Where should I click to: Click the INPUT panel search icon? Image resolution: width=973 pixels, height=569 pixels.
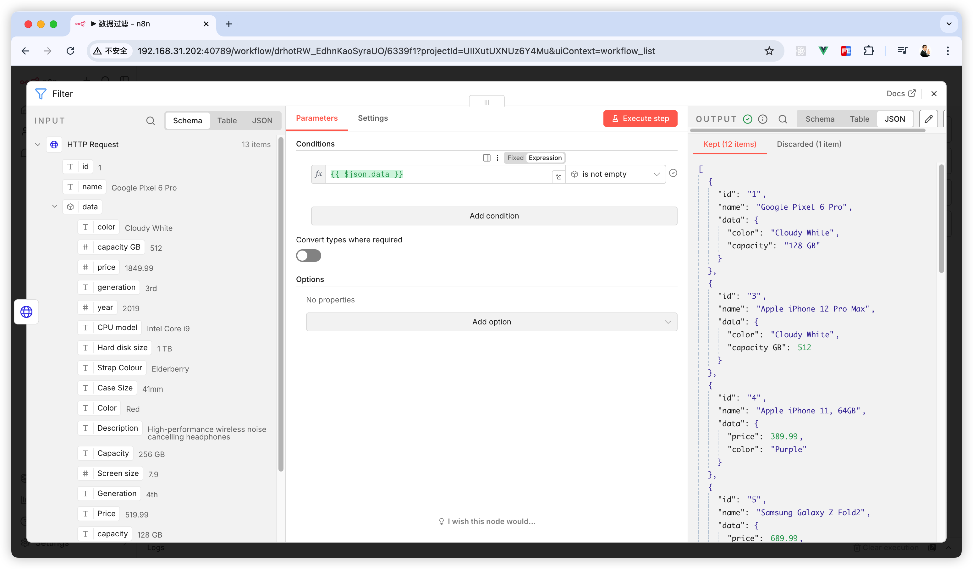pyautogui.click(x=150, y=121)
